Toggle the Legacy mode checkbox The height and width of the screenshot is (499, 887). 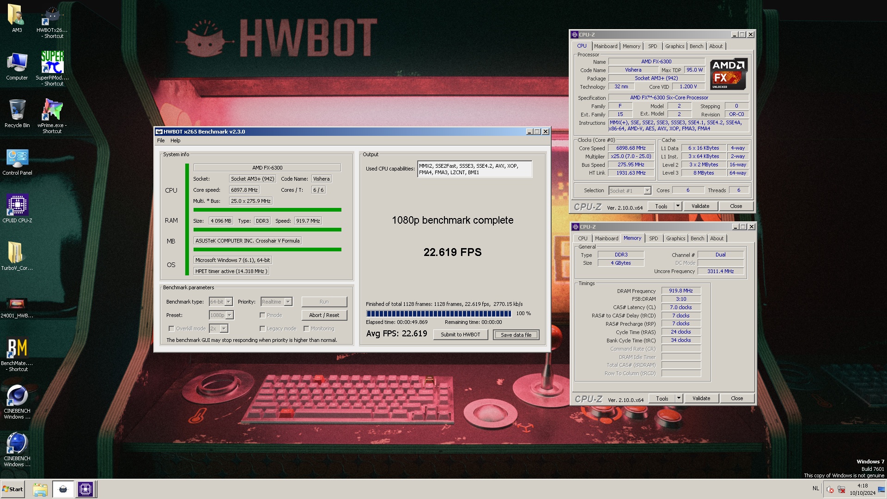pos(262,329)
